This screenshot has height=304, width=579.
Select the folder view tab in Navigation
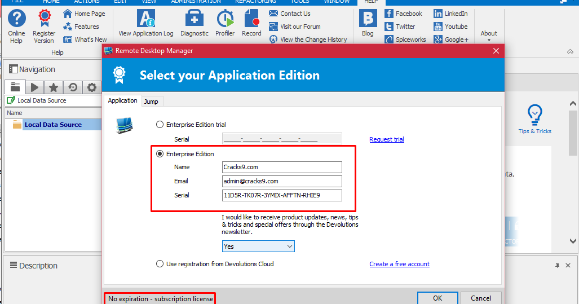pos(15,87)
